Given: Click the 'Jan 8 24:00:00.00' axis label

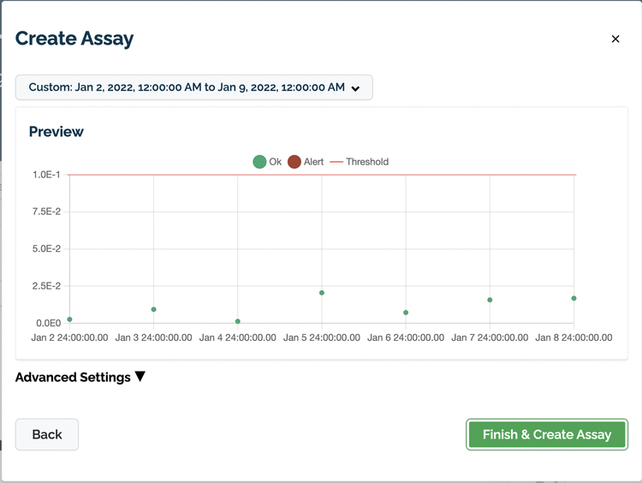Looking at the screenshot, I should tap(574, 337).
